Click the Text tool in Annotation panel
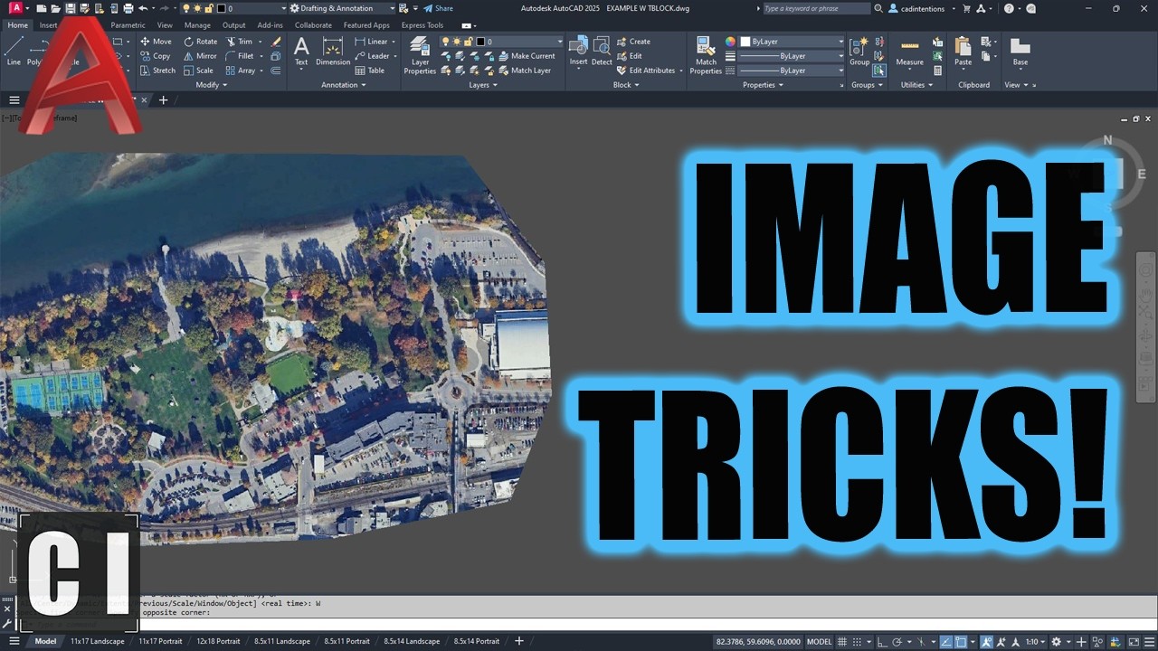The image size is (1158, 651). (301, 51)
